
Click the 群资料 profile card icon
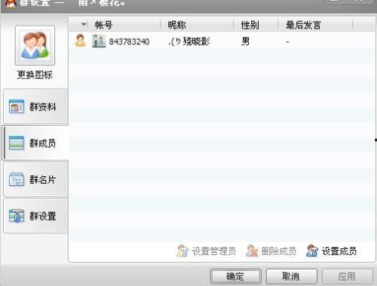tap(17, 106)
